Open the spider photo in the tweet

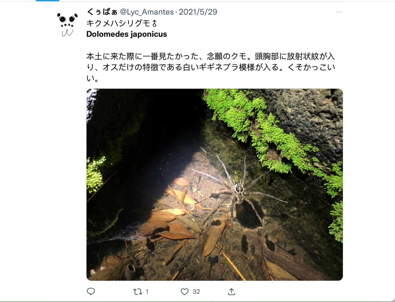(x=215, y=184)
